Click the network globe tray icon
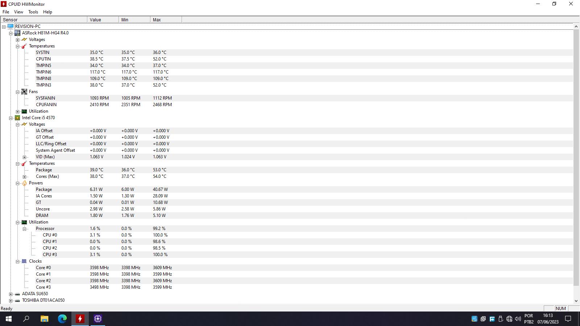The height and width of the screenshot is (326, 580). [509, 319]
